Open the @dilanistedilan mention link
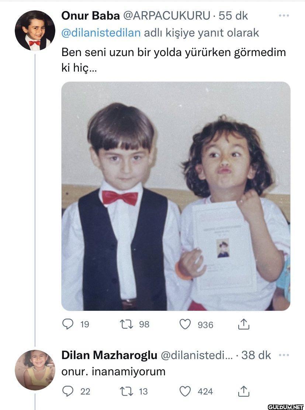This screenshot has height=410, width=305. (101, 33)
